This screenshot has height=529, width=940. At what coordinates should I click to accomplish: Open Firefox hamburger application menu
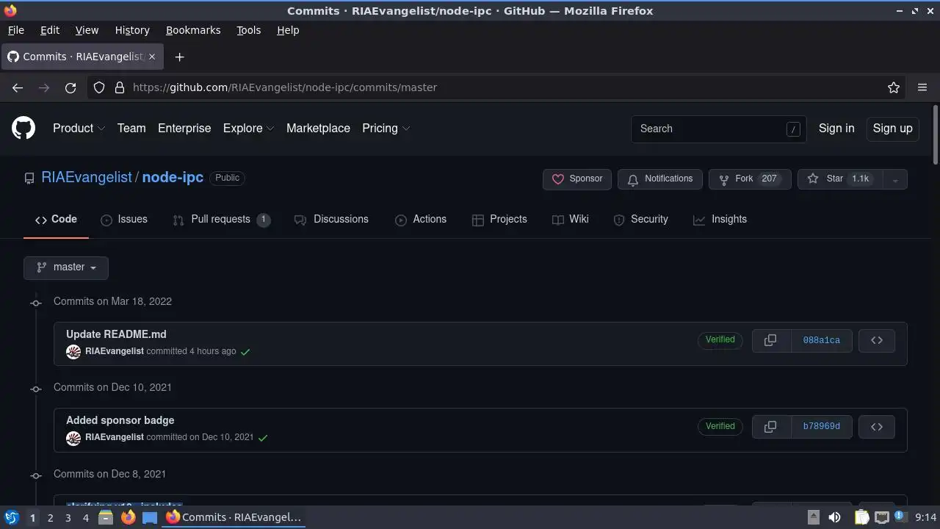[922, 87]
